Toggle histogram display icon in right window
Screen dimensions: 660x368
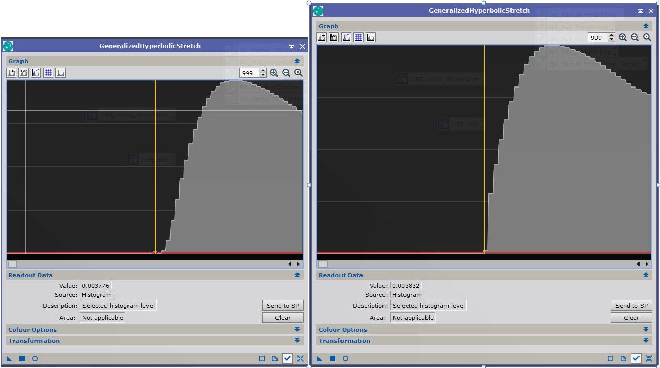pos(371,37)
